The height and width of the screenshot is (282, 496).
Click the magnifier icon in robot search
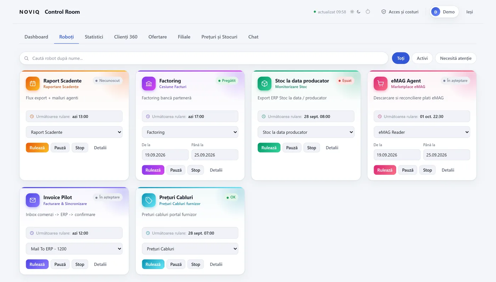tap(27, 58)
